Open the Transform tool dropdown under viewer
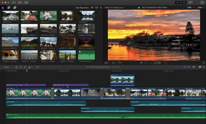The height and width of the screenshot is (124, 206). 107,63
